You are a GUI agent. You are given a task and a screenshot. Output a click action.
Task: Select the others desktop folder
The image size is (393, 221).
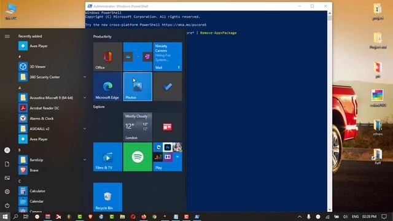[x=378, y=127]
